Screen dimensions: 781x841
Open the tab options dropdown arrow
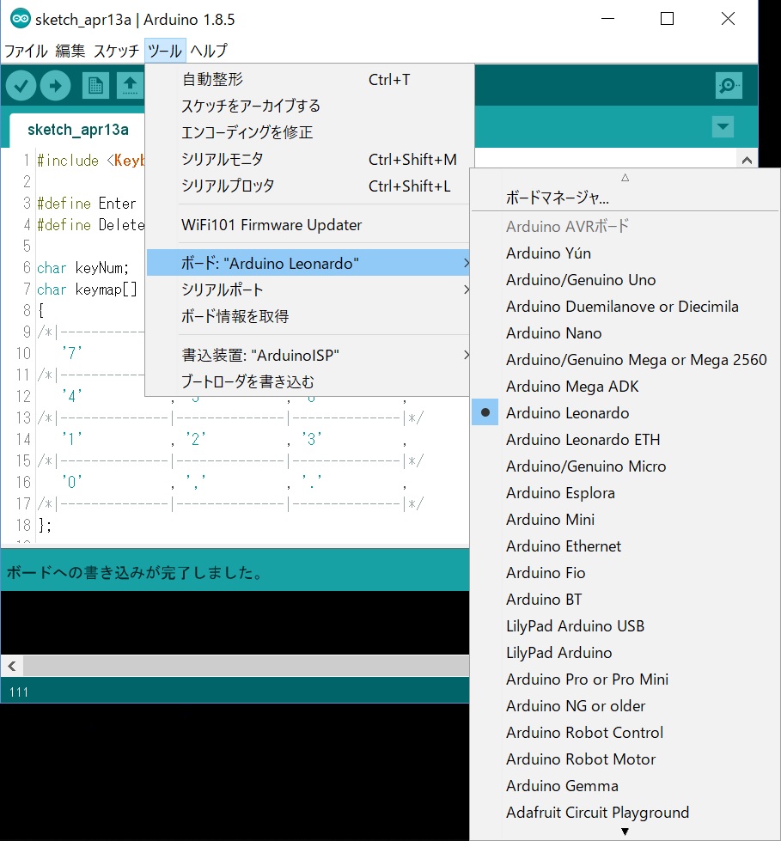point(723,127)
